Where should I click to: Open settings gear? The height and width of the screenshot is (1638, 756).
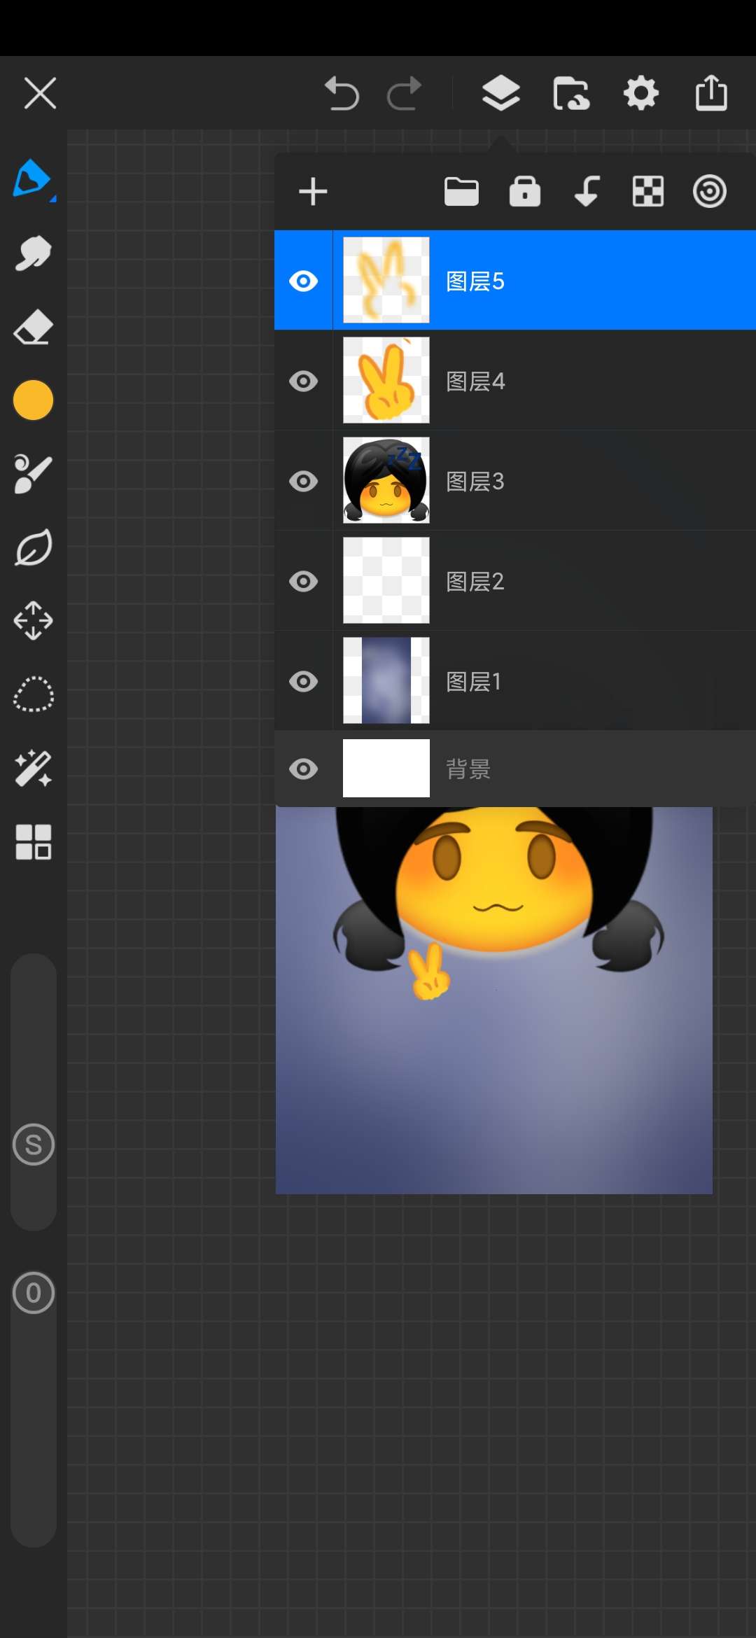641,93
